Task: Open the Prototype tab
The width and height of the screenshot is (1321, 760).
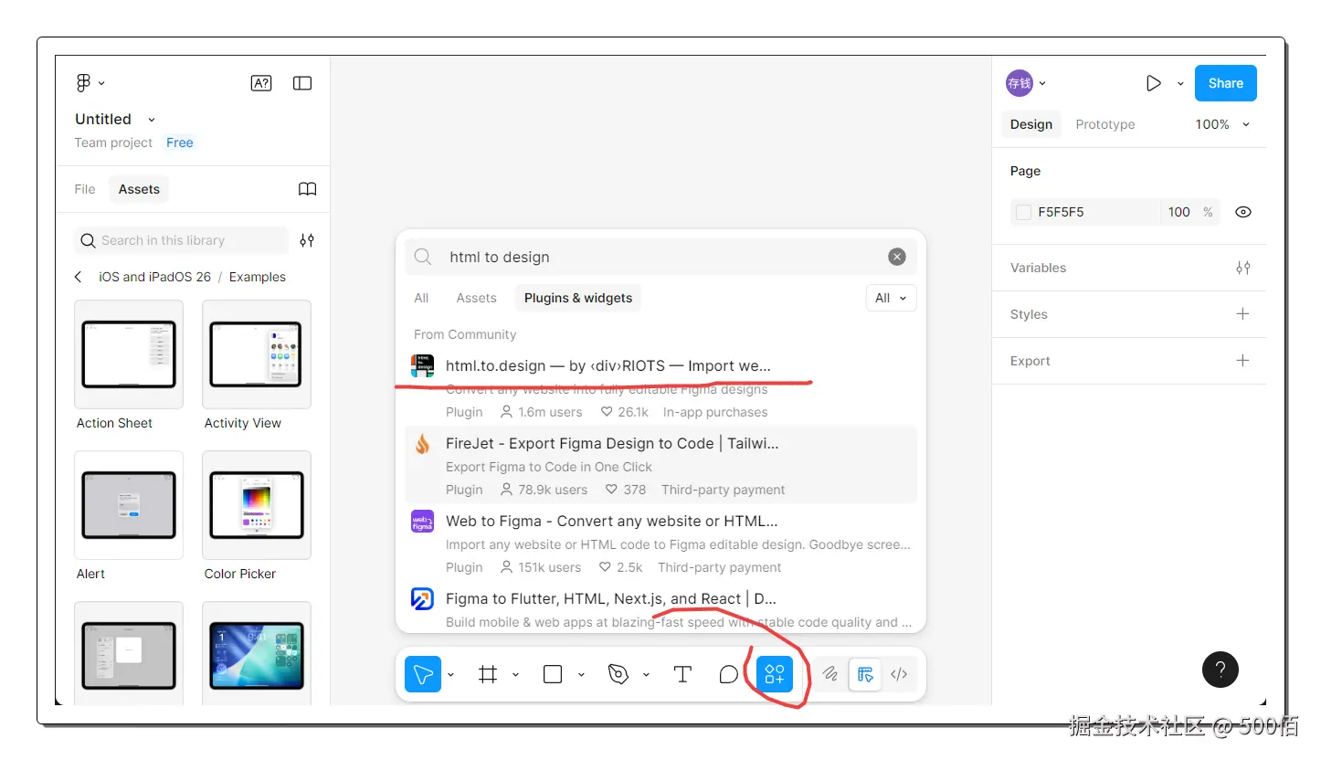Action: click(x=1105, y=124)
